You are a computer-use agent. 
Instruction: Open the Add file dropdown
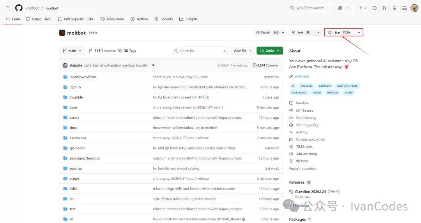[242, 51]
